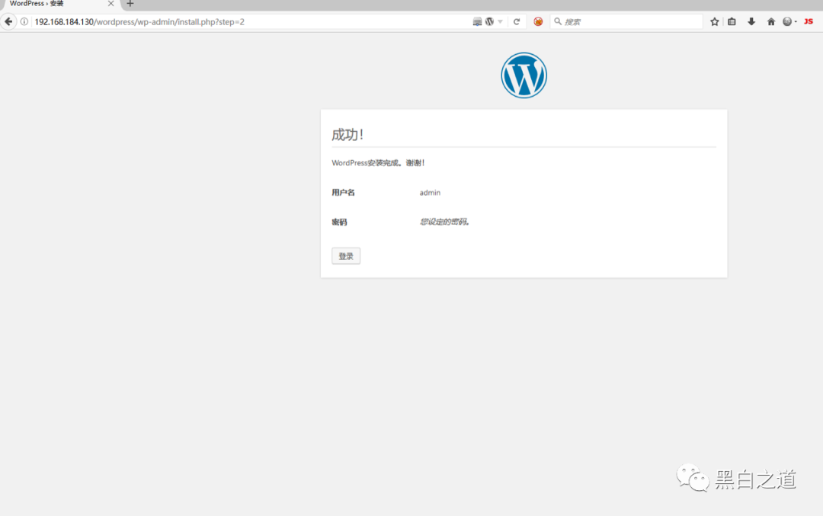Open the downloads arrow icon

coord(751,21)
